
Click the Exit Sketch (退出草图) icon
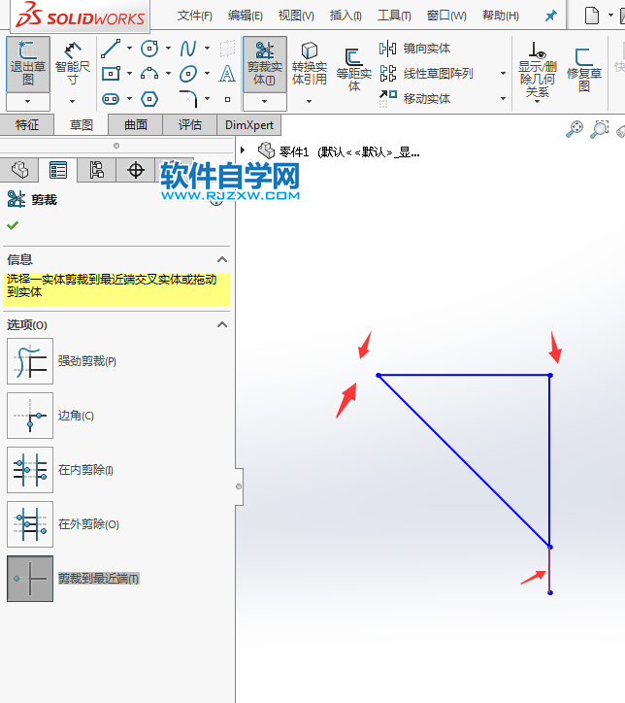tap(28, 64)
